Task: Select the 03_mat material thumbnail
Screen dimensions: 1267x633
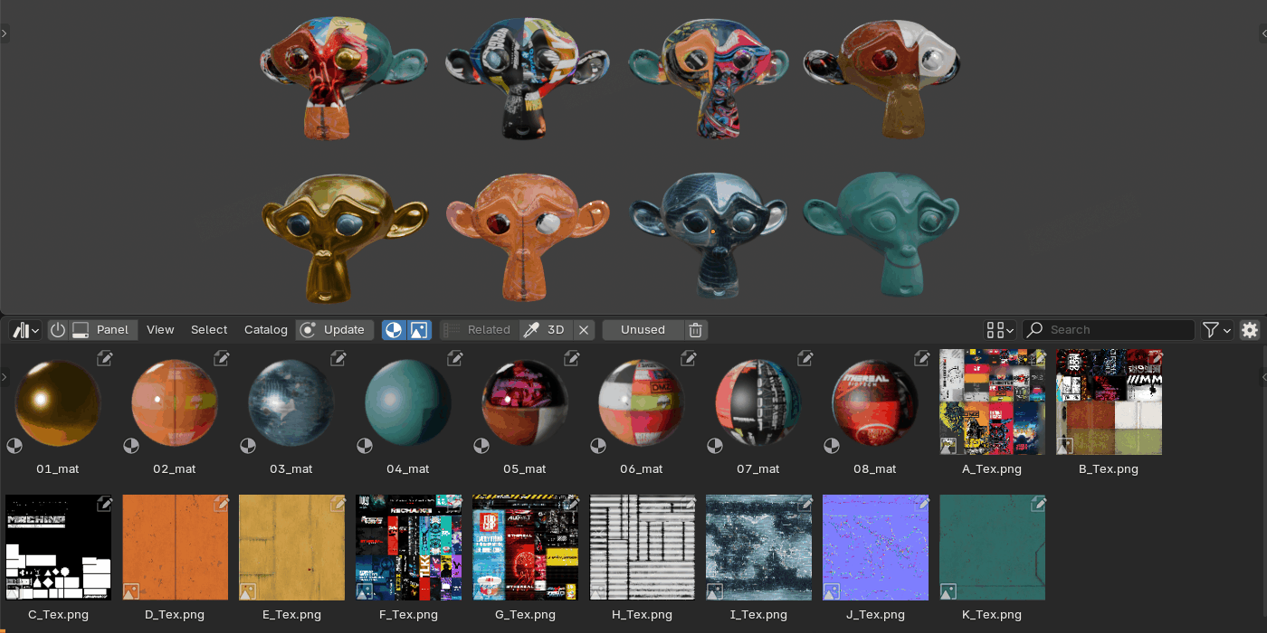Action: click(291, 402)
